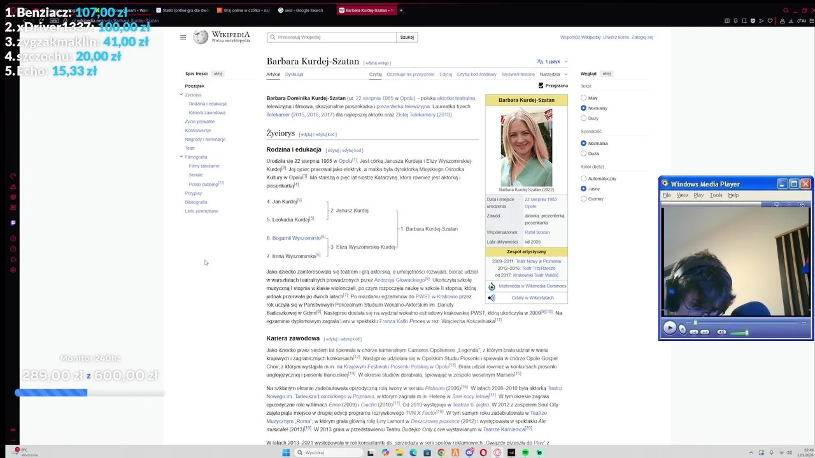Open File Explorer folder on taskbar
Viewport: 815px width, 458px height.
coord(399,452)
